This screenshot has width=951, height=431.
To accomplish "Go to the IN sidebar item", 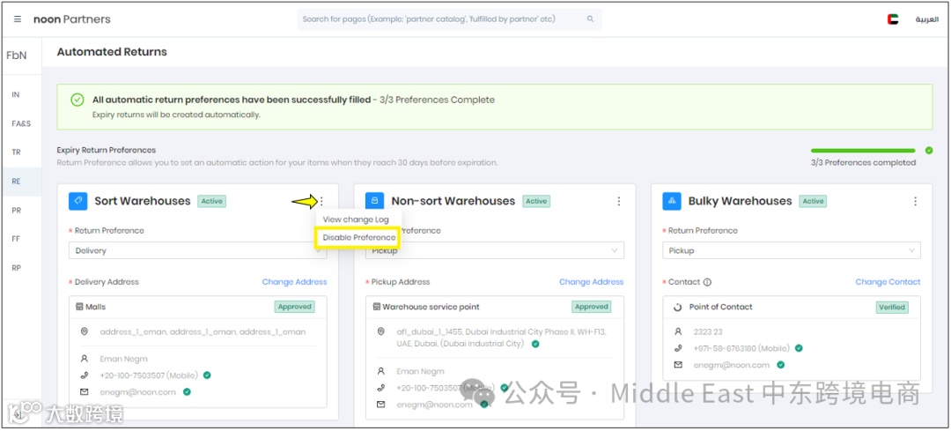I will pyautogui.click(x=16, y=94).
